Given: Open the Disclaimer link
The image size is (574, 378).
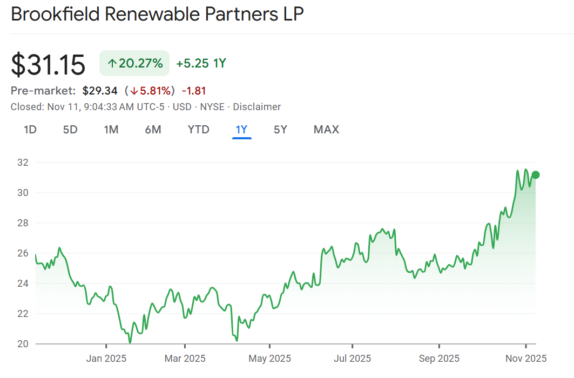Looking at the screenshot, I should click(x=256, y=107).
